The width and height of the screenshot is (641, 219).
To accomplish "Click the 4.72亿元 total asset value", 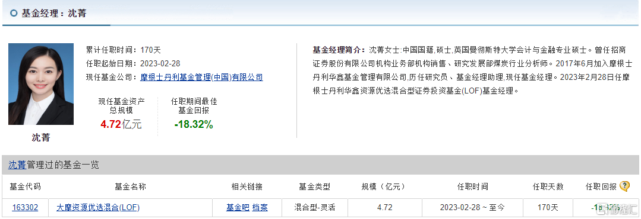I will click(121, 124).
